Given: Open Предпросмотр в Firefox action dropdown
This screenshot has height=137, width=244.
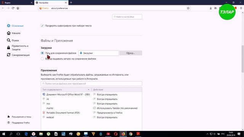Looking at the screenshot, I should pos(117,113).
